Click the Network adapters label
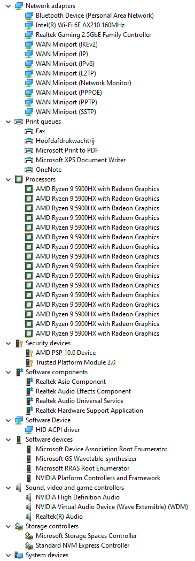This screenshot has width=195, height=561. (50, 6)
